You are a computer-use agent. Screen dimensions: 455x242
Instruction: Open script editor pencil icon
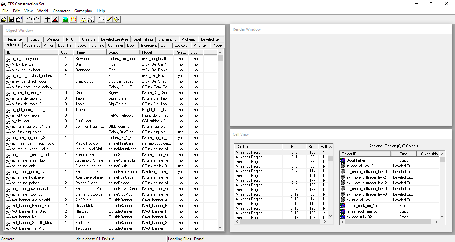(x=109, y=19)
